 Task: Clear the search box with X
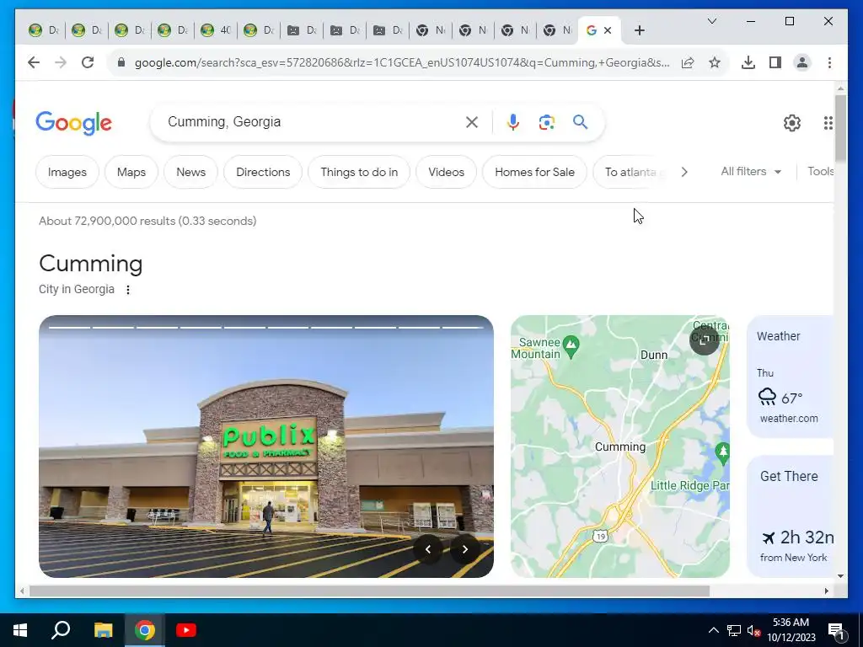click(472, 122)
